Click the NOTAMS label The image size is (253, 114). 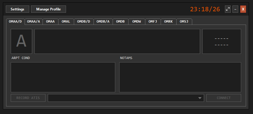126,58
